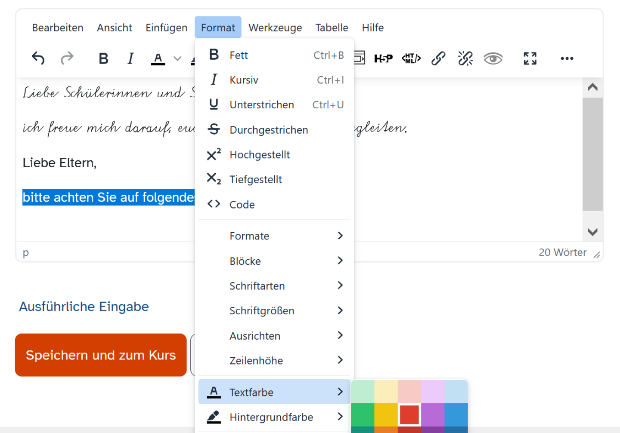Viewport: 620px width, 433px height.
Task: Open the HTML source code editor icon
Action: point(411,58)
